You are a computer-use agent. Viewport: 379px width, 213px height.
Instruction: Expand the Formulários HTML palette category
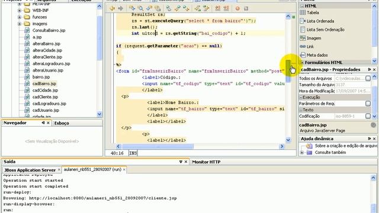302,63
